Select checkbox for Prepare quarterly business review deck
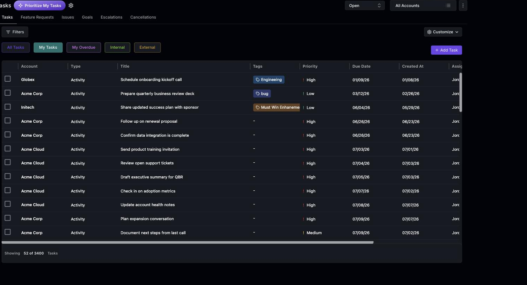The width and height of the screenshot is (527, 285). (8, 93)
